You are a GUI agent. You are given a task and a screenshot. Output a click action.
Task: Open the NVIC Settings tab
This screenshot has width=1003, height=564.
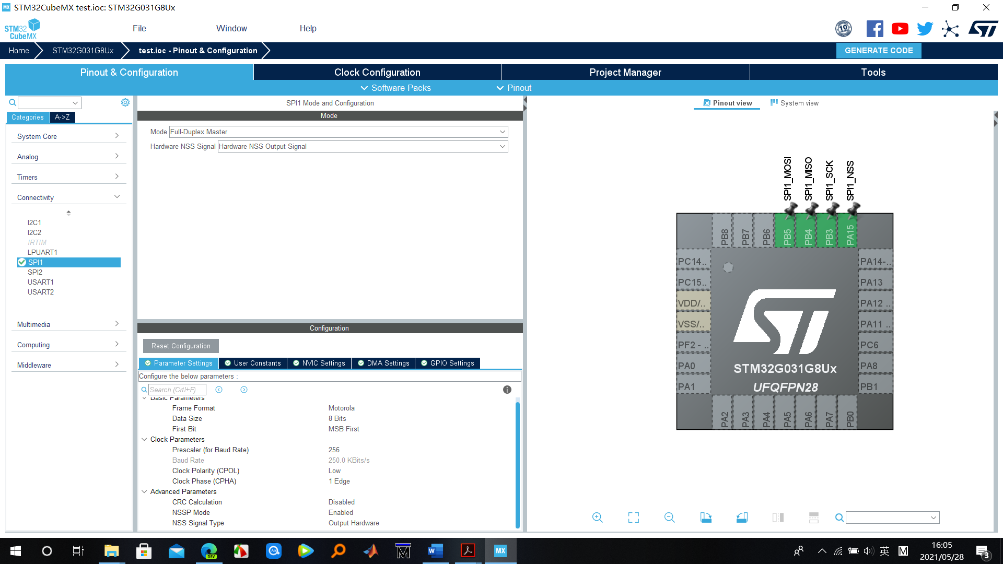[x=319, y=363]
